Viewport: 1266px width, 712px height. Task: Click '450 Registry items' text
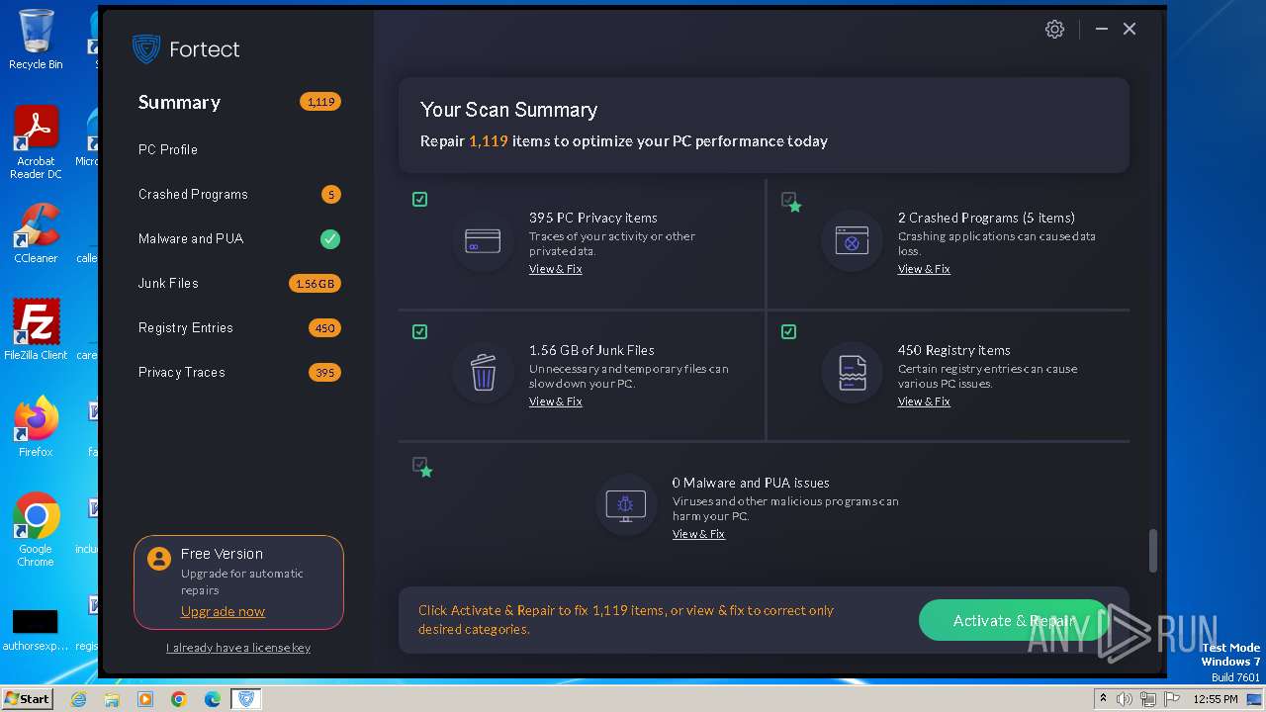954,350
